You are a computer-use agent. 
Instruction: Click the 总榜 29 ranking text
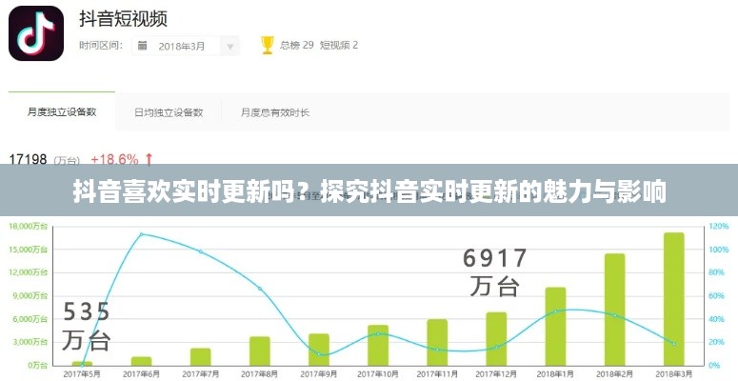tap(296, 45)
